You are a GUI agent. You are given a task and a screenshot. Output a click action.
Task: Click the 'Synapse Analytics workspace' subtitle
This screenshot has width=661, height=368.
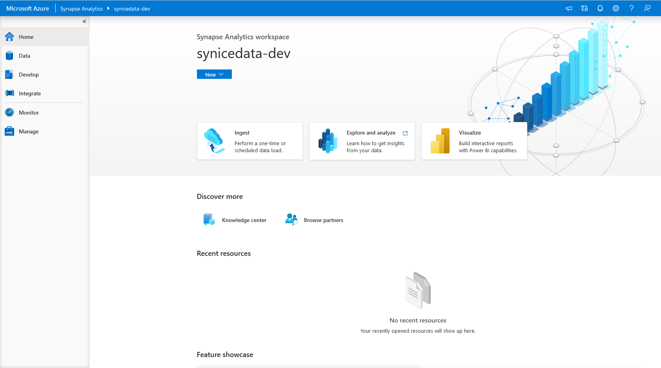point(243,37)
